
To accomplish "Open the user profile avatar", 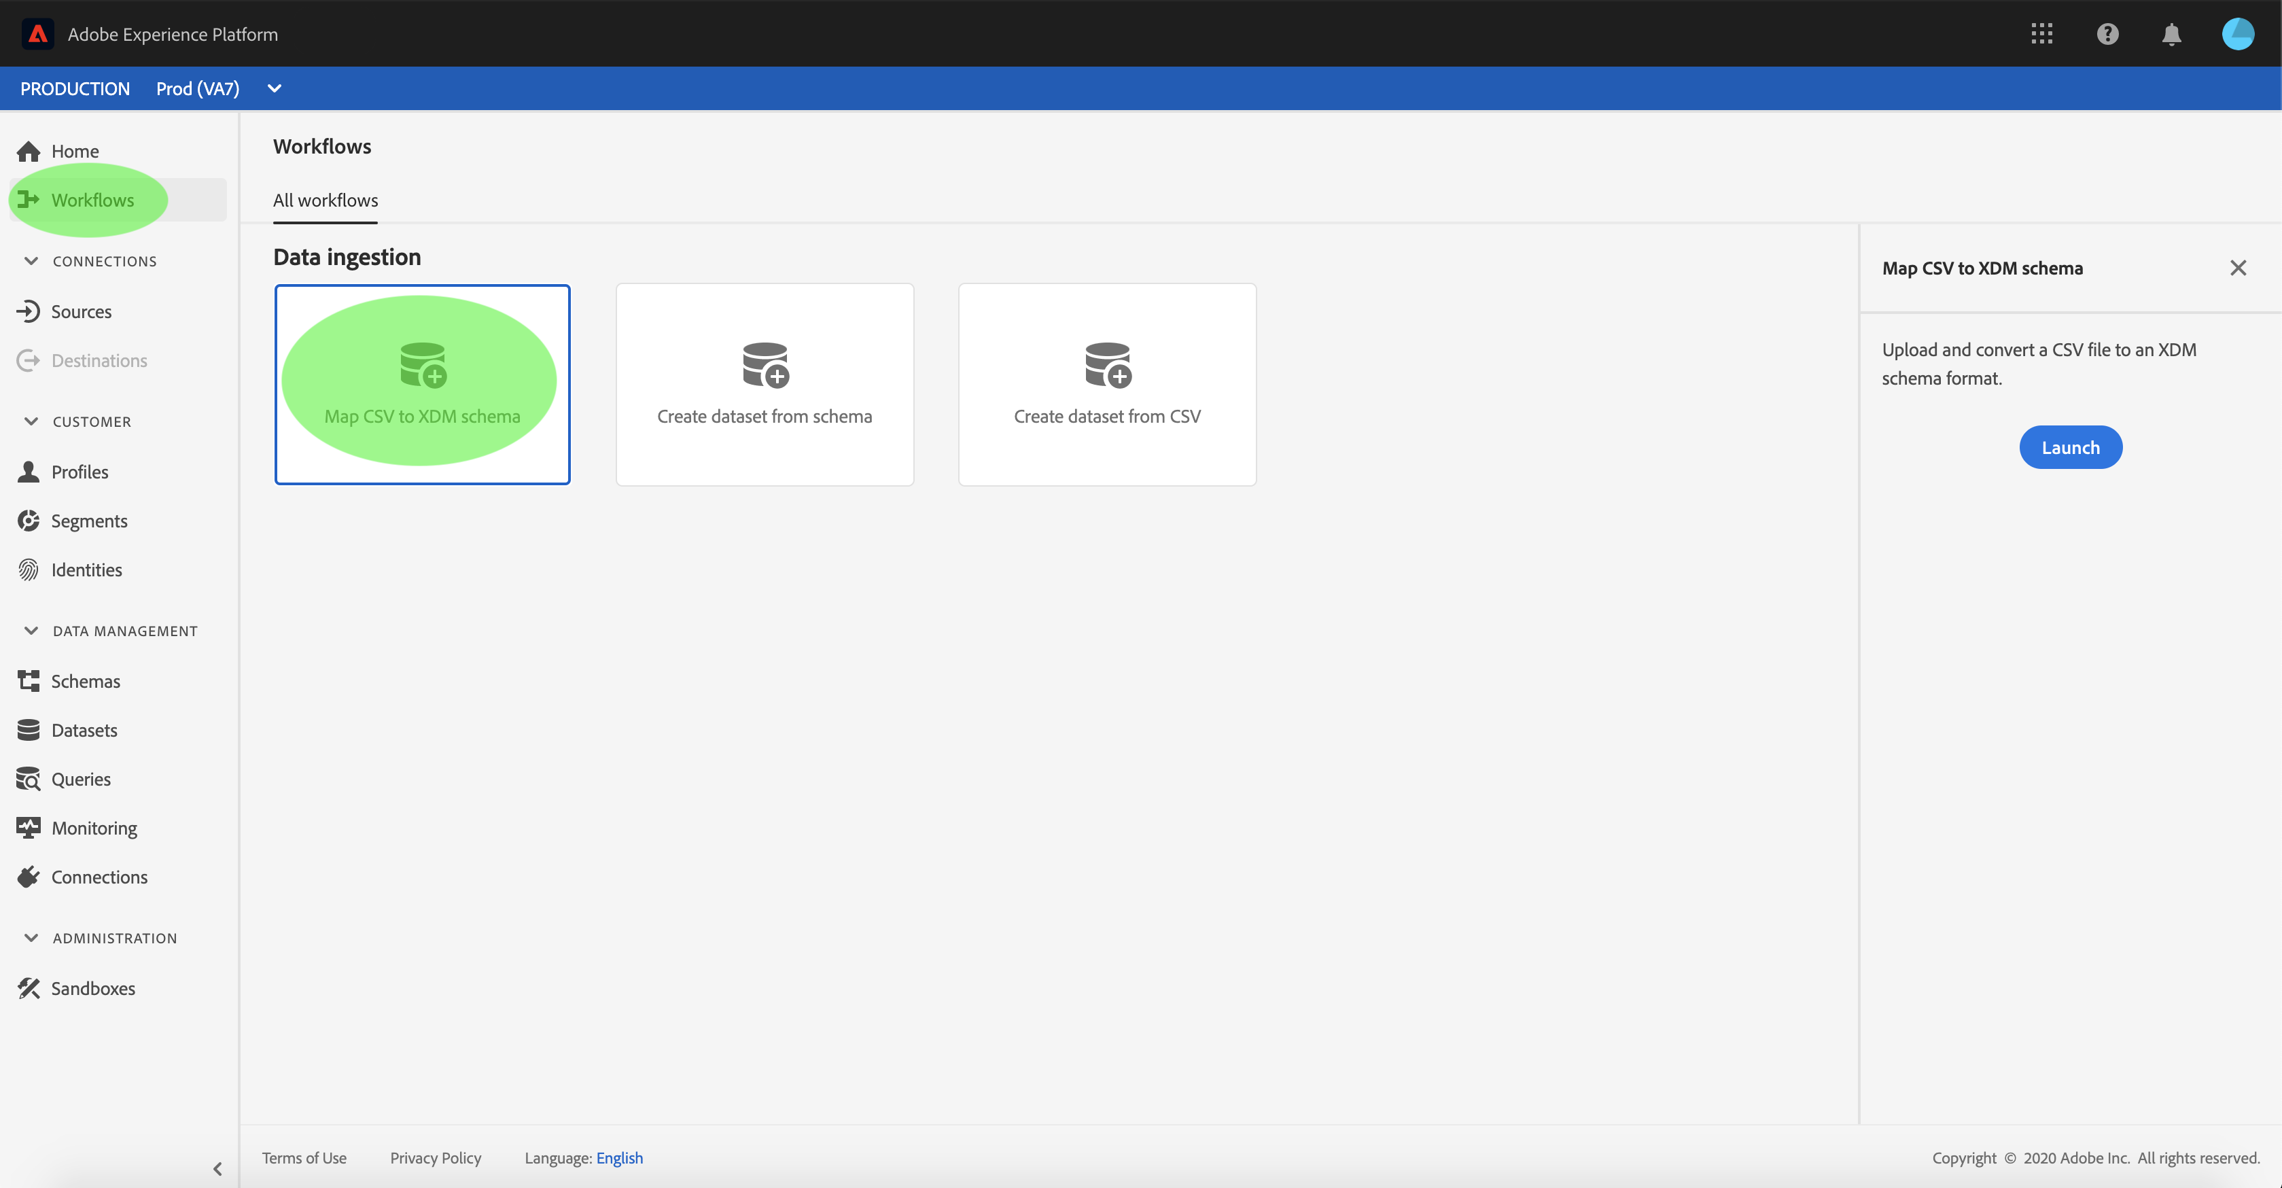I will click(2238, 34).
